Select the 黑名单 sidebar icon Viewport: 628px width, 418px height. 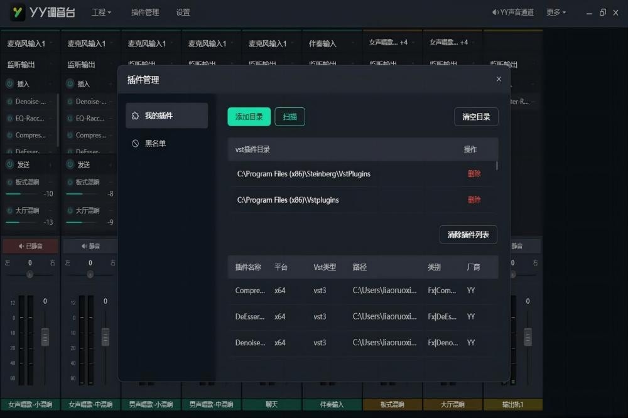pos(135,143)
